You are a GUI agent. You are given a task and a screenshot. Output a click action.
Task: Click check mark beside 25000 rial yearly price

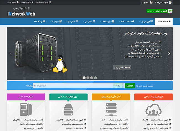tap(170, 120)
